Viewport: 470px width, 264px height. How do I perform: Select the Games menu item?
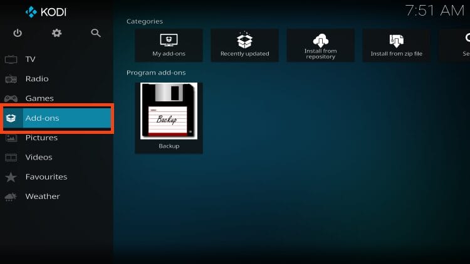pyautogui.click(x=57, y=98)
